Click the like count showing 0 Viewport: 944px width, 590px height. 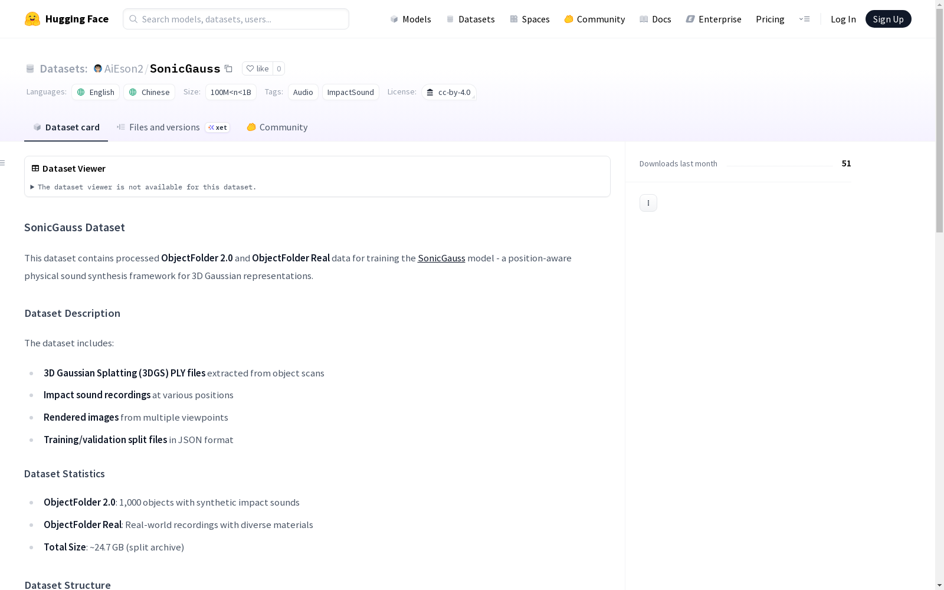point(279,68)
